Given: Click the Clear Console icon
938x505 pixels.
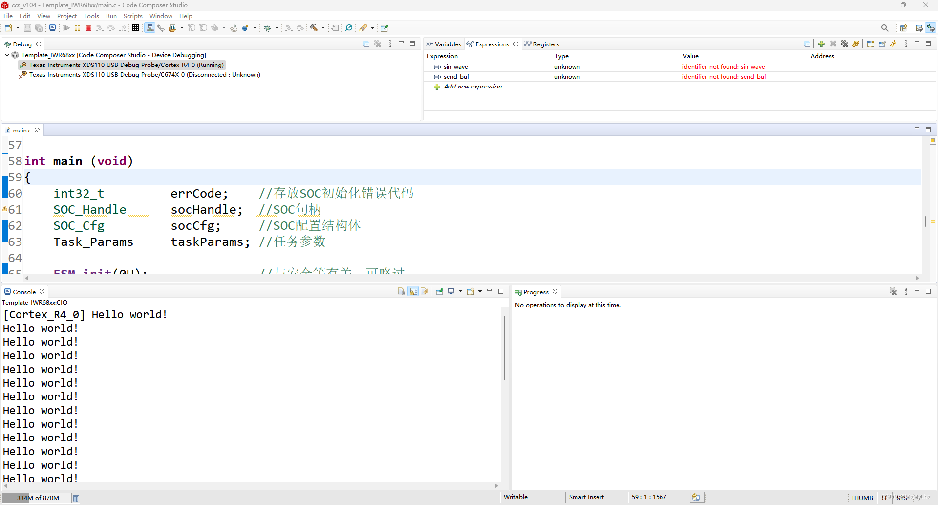Looking at the screenshot, I should coord(402,292).
